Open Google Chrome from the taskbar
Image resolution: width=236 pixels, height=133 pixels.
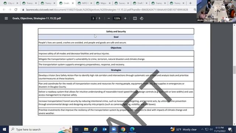[x=123, y=129]
